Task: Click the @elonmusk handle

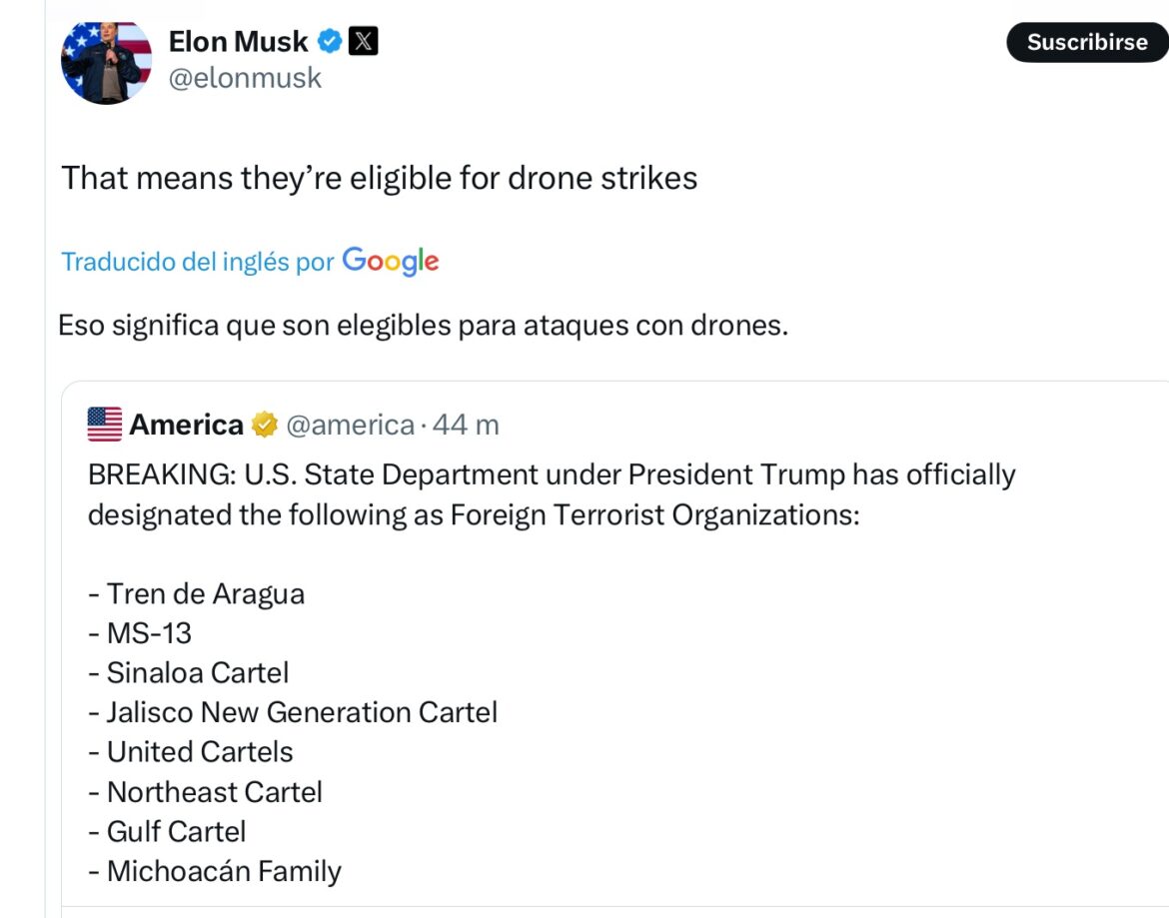Action: (x=246, y=79)
